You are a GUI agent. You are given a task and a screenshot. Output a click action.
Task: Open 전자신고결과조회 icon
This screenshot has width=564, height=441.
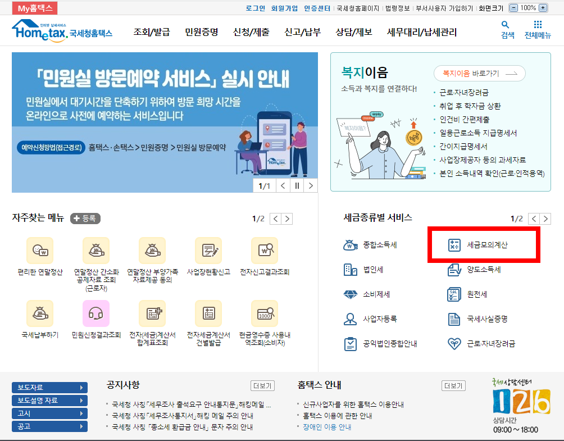[x=265, y=250]
